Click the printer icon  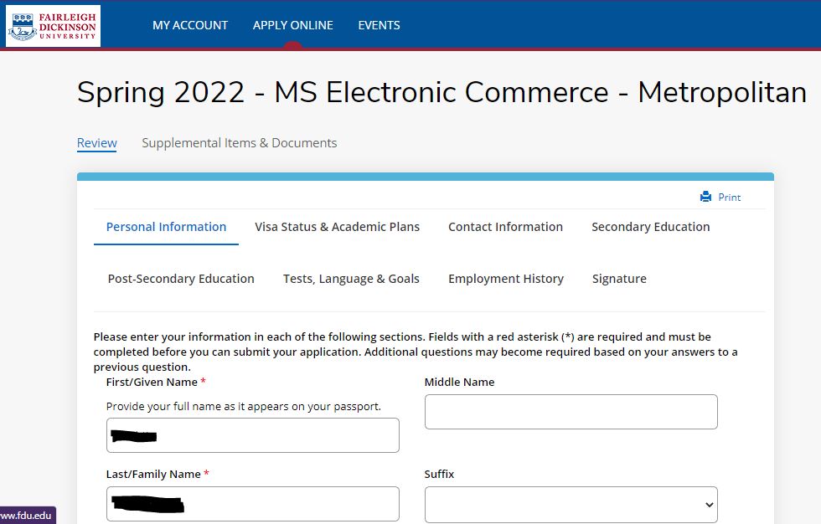click(x=705, y=198)
